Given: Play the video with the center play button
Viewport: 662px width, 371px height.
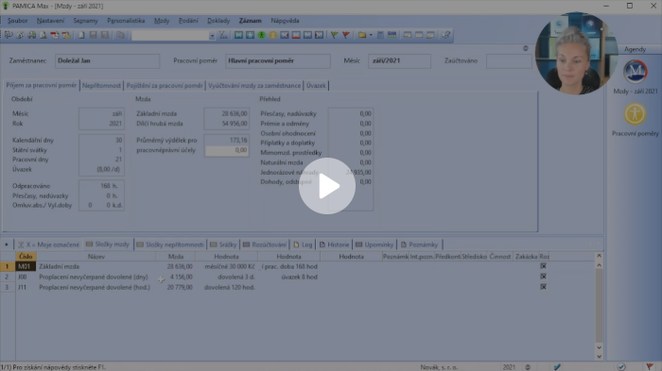Looking at the screenshot, I should [327, 186].
